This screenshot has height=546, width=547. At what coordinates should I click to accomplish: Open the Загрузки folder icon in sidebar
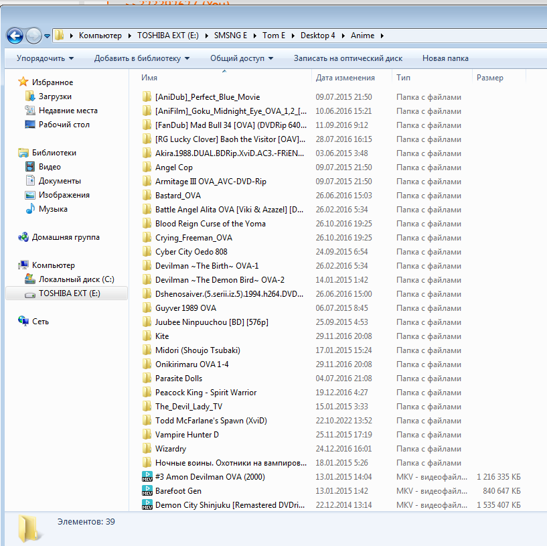pos(30,96)
